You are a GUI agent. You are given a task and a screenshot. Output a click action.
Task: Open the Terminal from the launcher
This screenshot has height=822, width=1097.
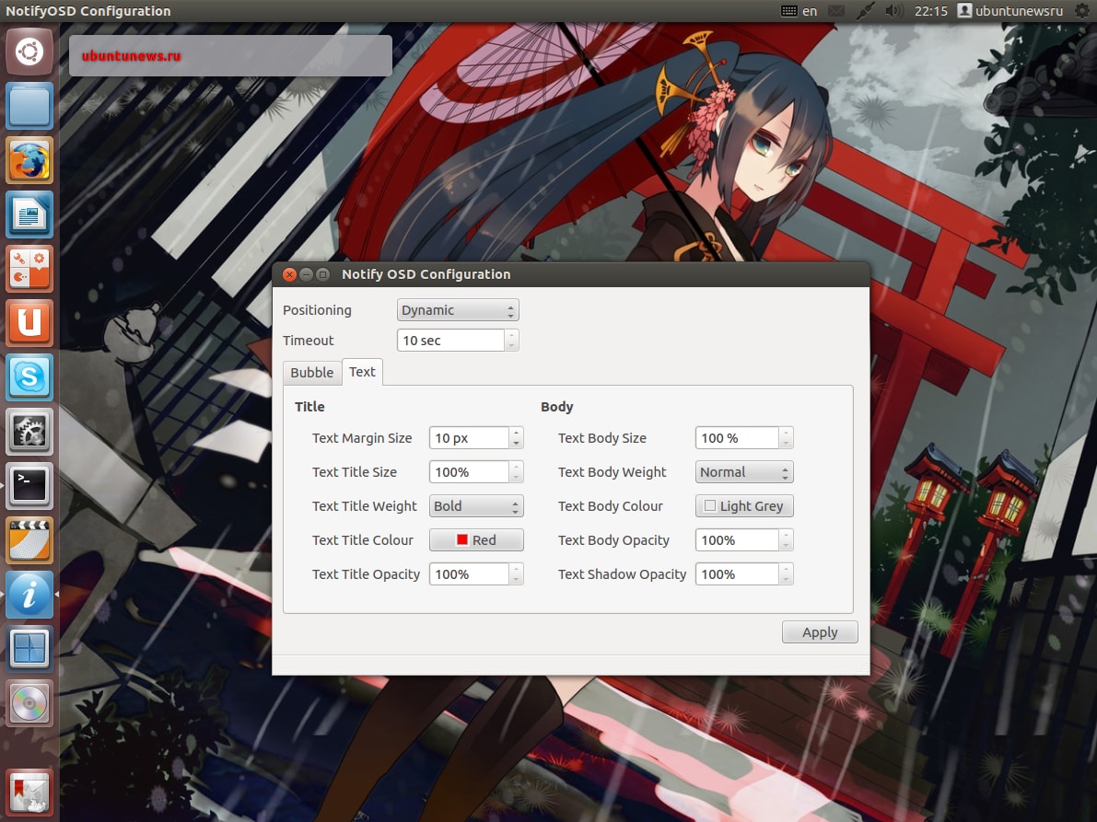pyautogui.click(x=29, y=486)
